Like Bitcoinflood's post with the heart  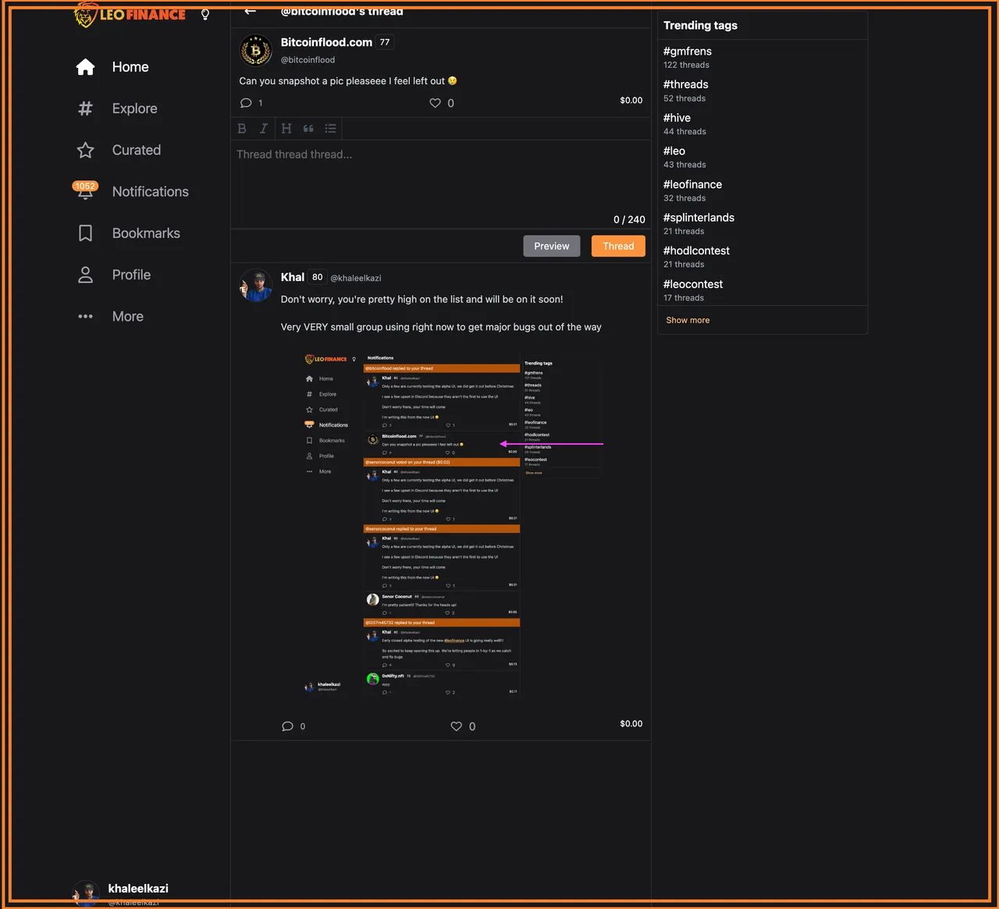435,103
